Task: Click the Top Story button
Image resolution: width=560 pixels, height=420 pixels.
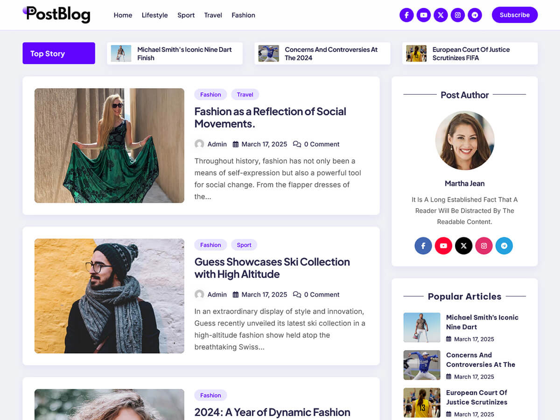Action: click(x=58, y=53)
